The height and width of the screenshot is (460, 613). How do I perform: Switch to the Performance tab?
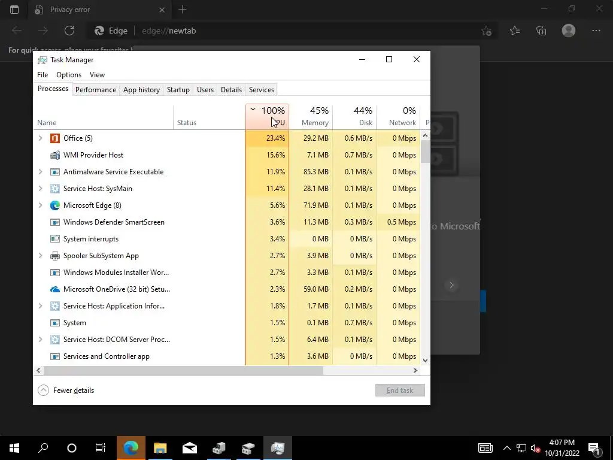click(x=96, y=90)
